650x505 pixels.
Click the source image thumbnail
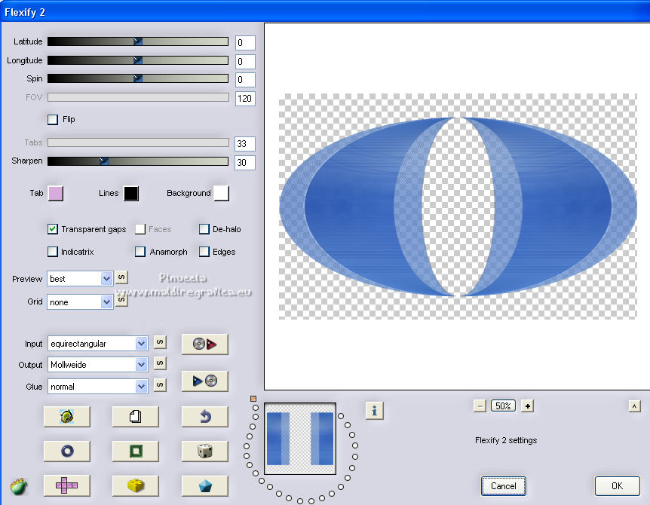[x=300, y=439]
